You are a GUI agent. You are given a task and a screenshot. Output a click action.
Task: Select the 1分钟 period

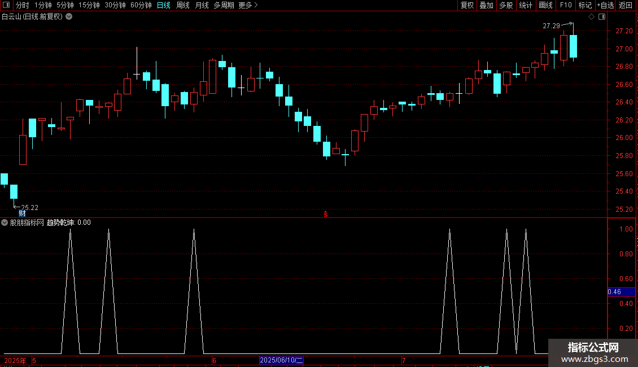pos(43,5)
